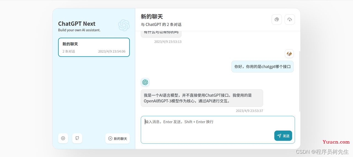Image resolution: width=353 pixels, height=157 pixels.
Task: Click the ChatGPT Next sidebar title
Action: click(77, 24)
